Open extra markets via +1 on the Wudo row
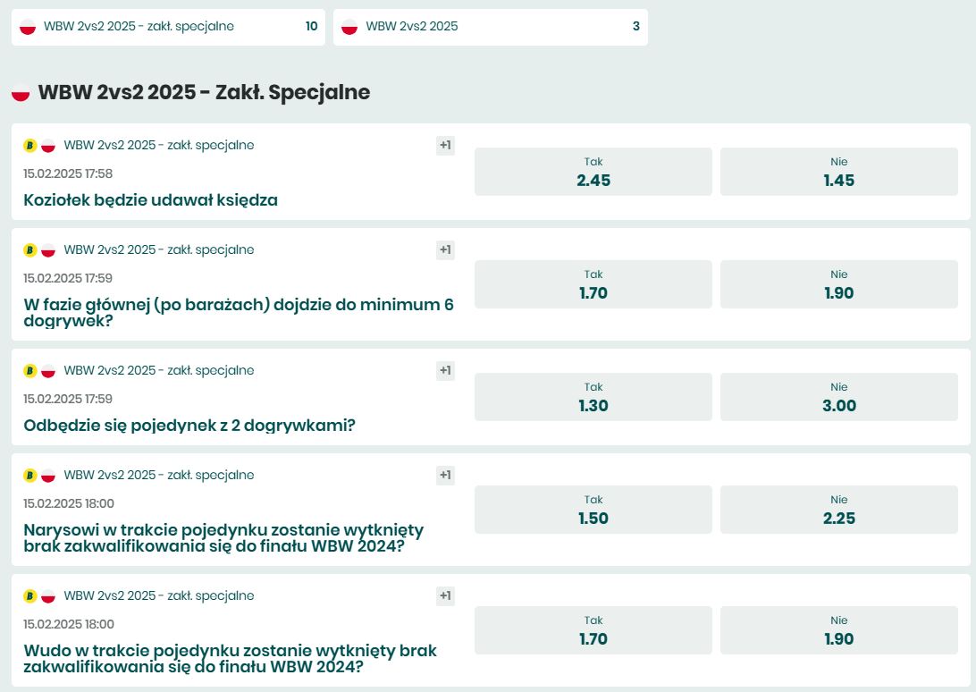The width and height of the screenshot is (976, 692). tap(444, 595)
